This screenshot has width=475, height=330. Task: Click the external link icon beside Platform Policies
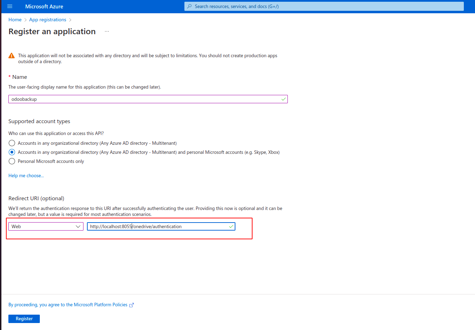click(132, 305)
